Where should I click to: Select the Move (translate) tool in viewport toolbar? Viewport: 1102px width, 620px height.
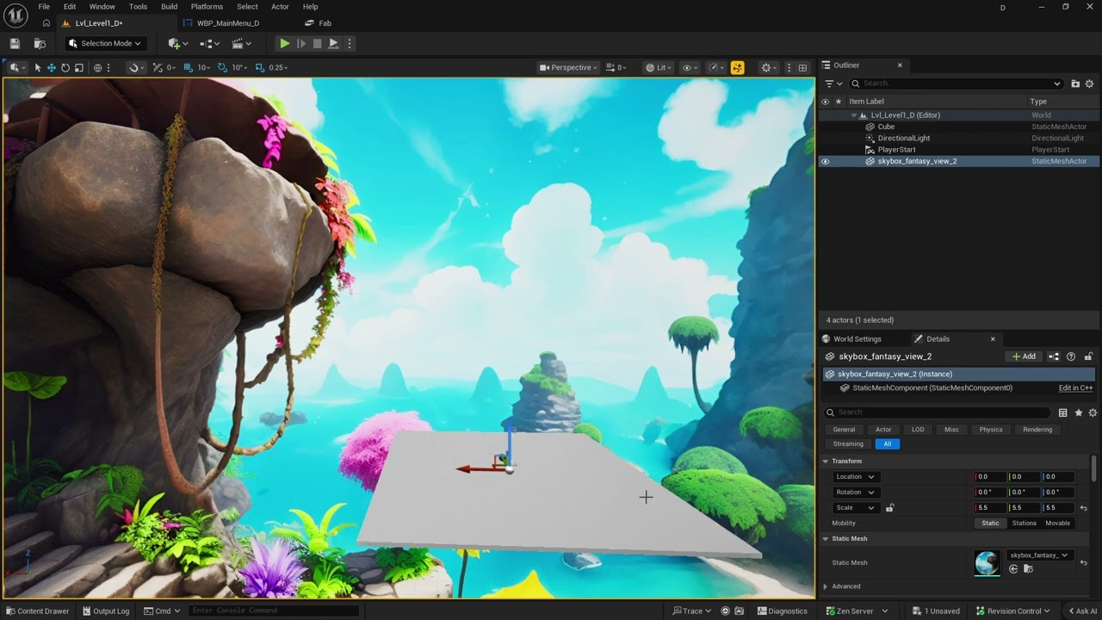point(52,67)
